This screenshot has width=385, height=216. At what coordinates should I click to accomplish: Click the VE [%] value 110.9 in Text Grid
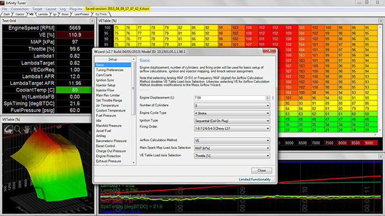point(75,35)
